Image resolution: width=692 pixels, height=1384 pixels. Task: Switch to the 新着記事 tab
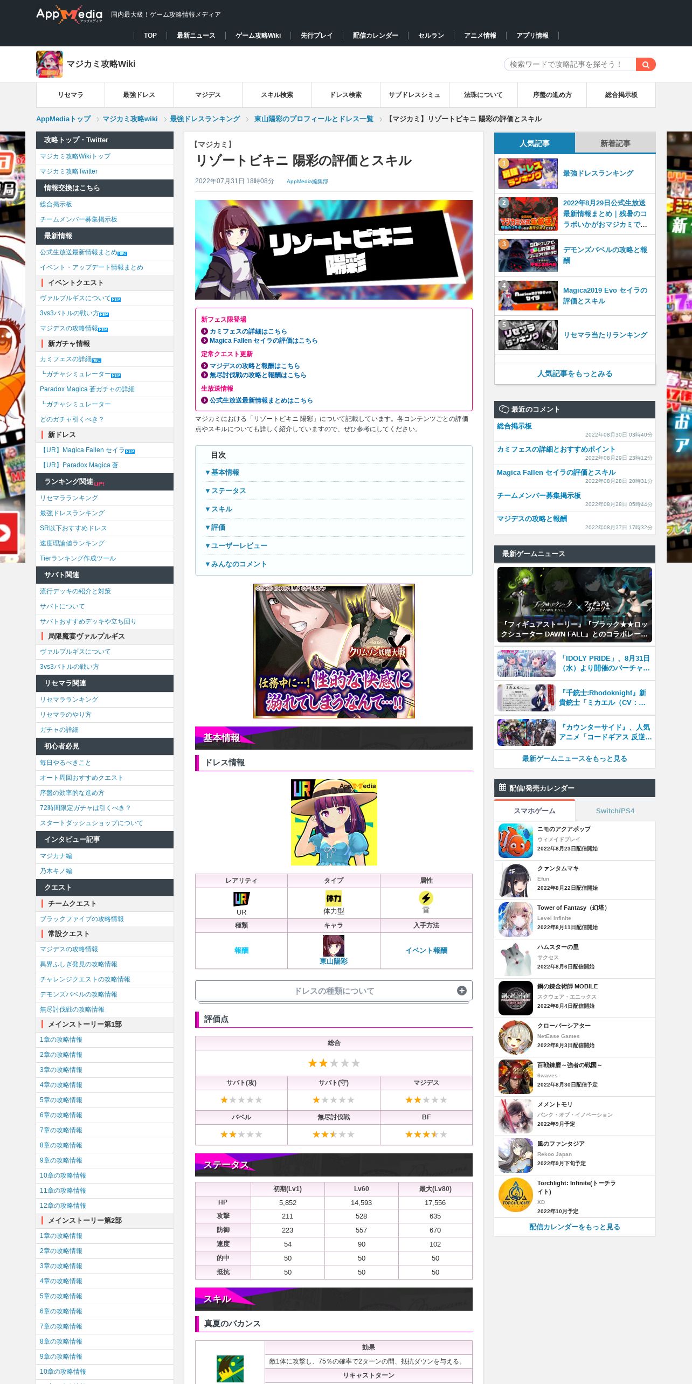pyautogui.click(x=615, y=143)
